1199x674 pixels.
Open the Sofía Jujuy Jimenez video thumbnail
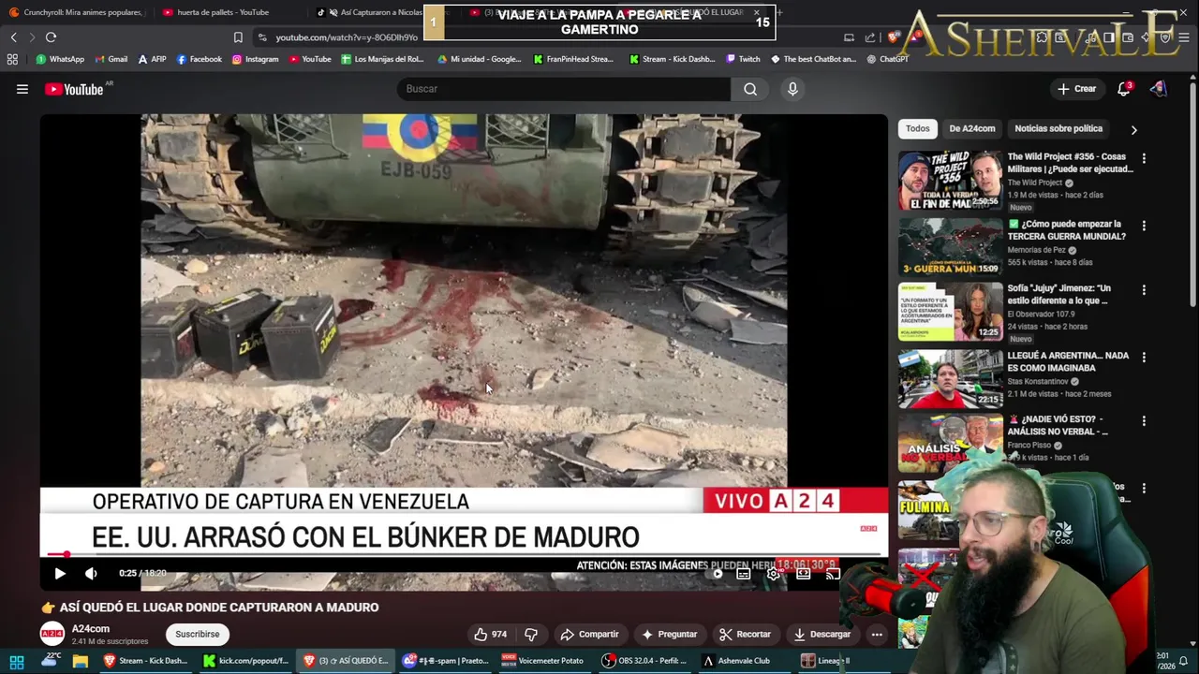pyautogui.click(x=950, y=312)
